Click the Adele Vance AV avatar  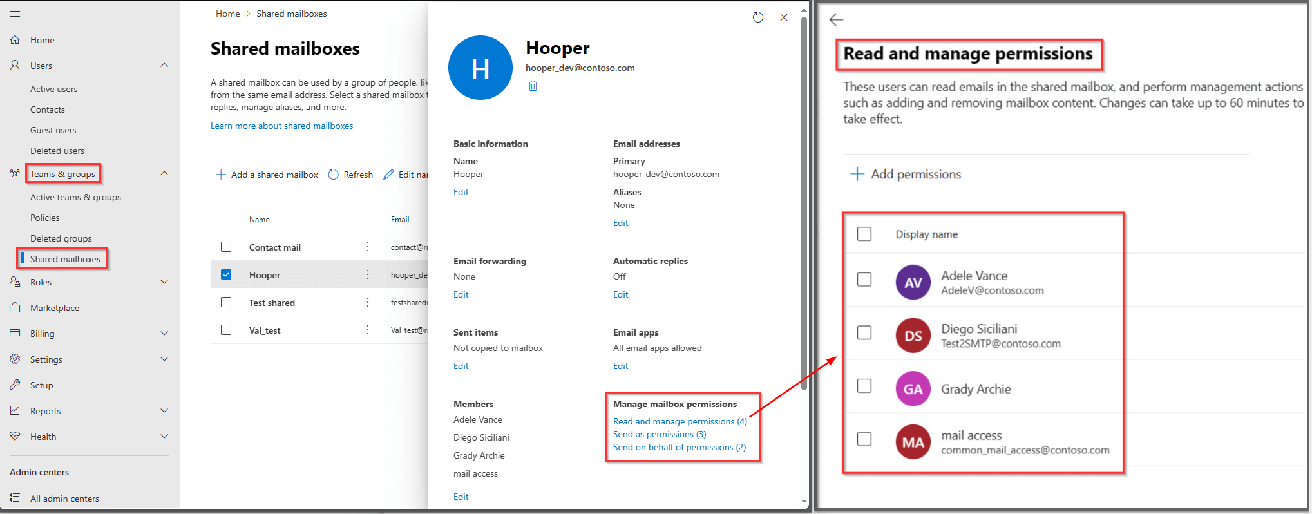tap(913, 282)
